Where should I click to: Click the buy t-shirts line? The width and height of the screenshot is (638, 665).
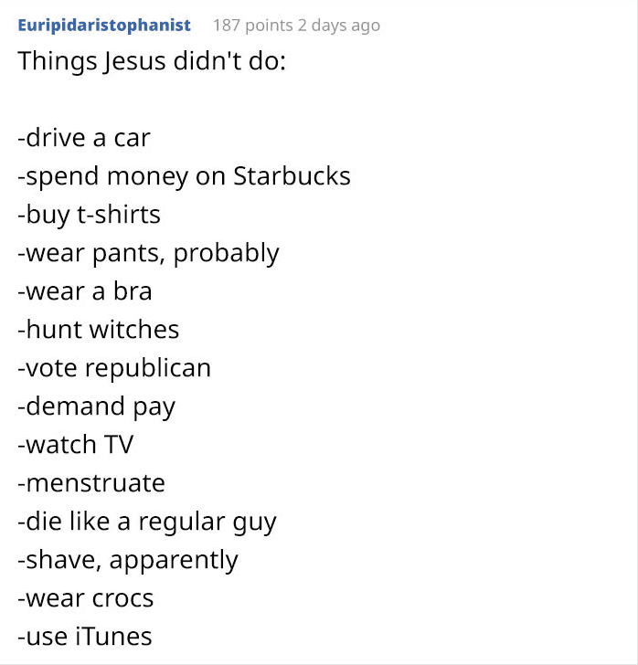[x=90, y=215]
